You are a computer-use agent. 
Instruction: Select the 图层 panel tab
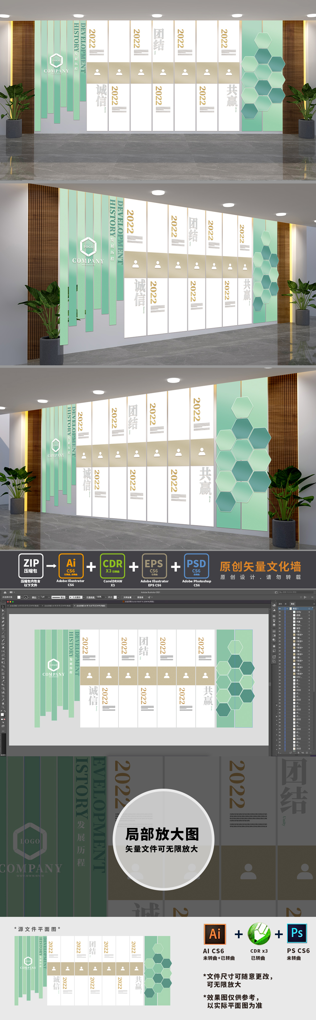click(293, 604)
